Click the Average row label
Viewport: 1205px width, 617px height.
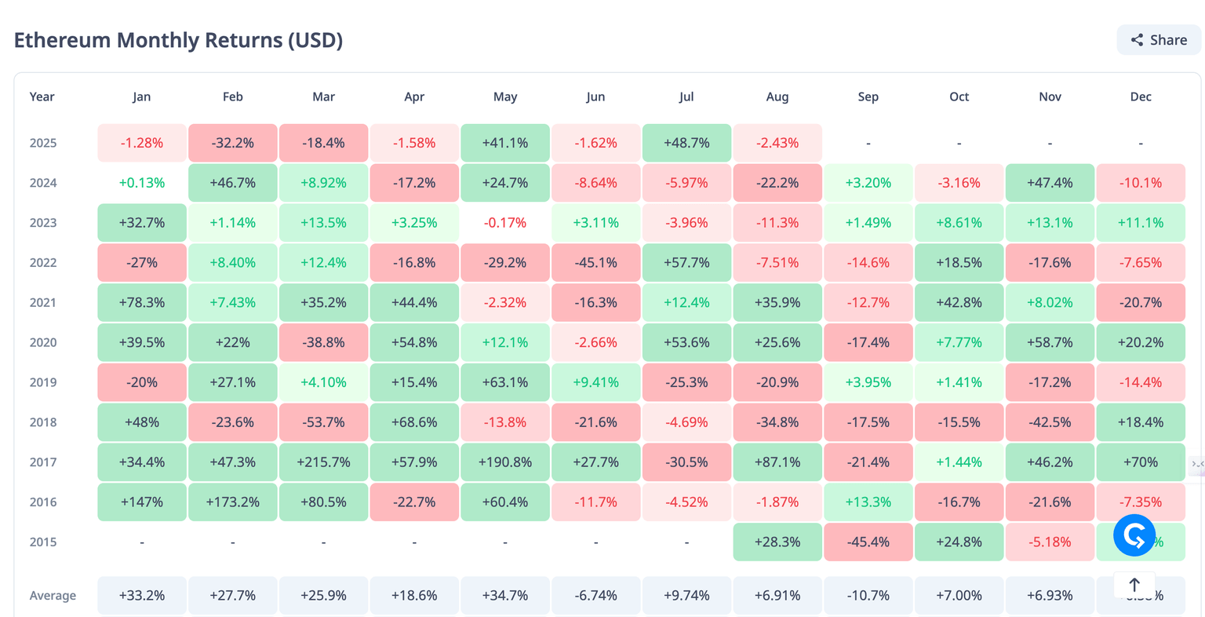(x=53, y=596)
